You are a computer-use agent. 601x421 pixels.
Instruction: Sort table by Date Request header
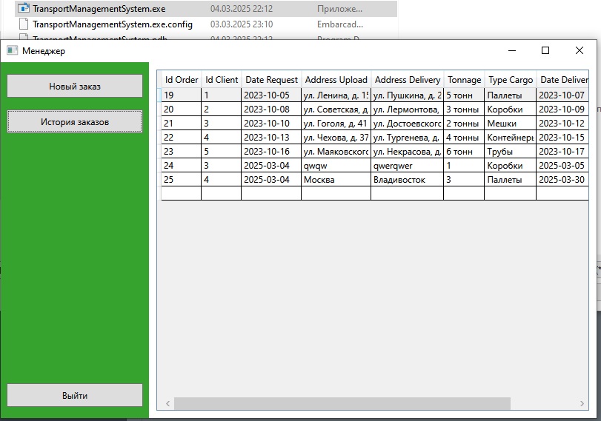(x=271, y=80)
